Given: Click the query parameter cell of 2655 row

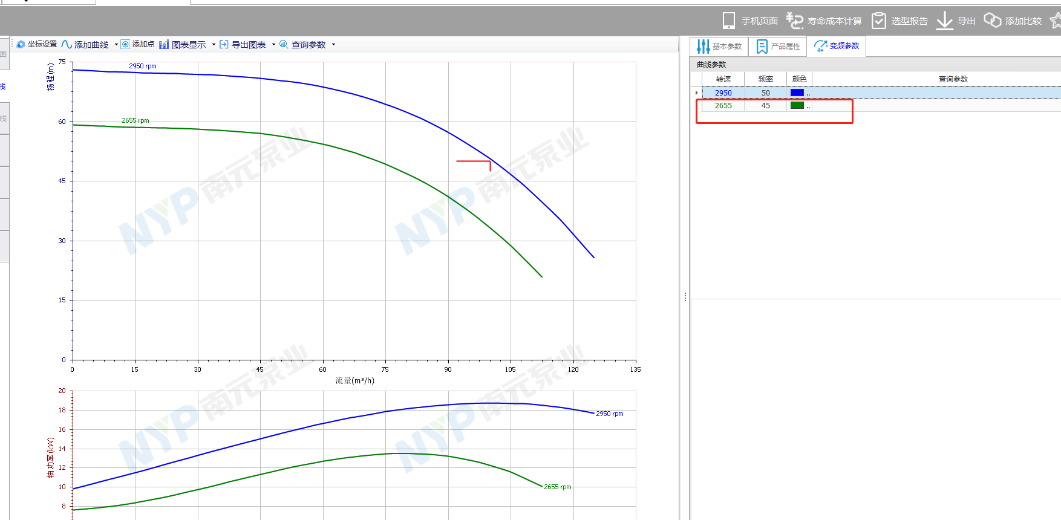Looking at the screenshot, I should coord(936,105).
